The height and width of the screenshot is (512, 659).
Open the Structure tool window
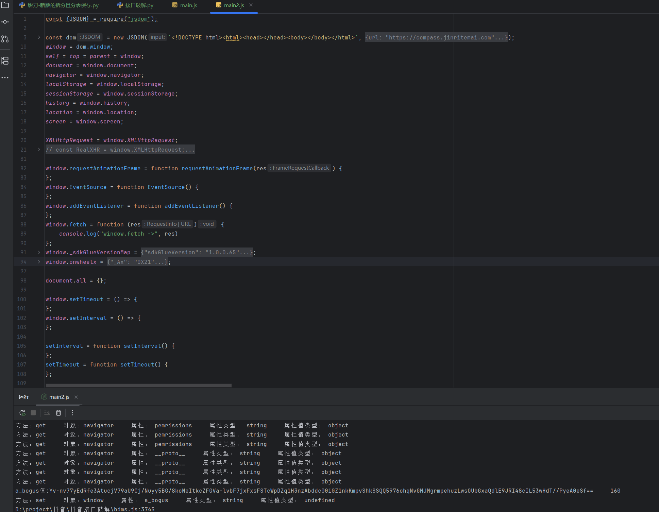[5, 61]
